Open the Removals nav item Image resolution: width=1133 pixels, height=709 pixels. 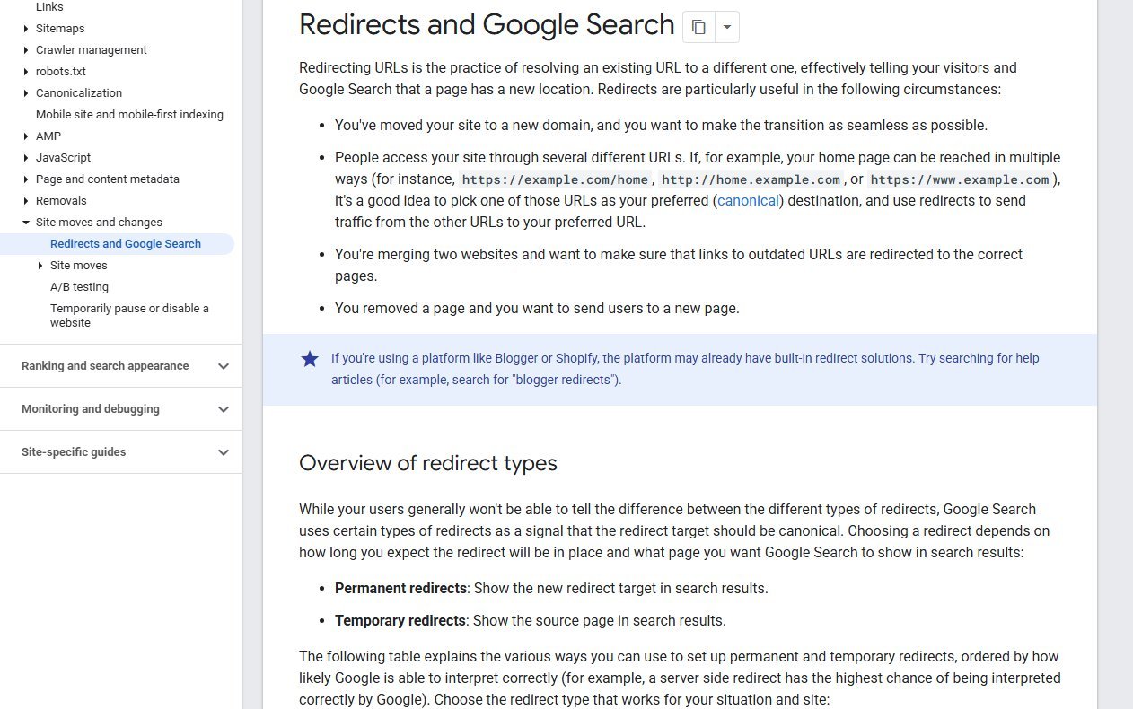click(x=61, y=201)
